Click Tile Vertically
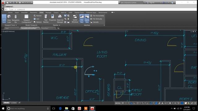The width and height of the screenshot is (198, 111). pyautogui.click(x=96, y=19)
